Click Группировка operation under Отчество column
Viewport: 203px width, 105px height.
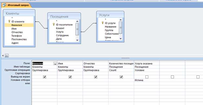click(x=96, y=70)
